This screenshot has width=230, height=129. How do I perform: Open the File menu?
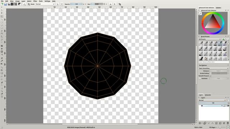pos(2,1)
